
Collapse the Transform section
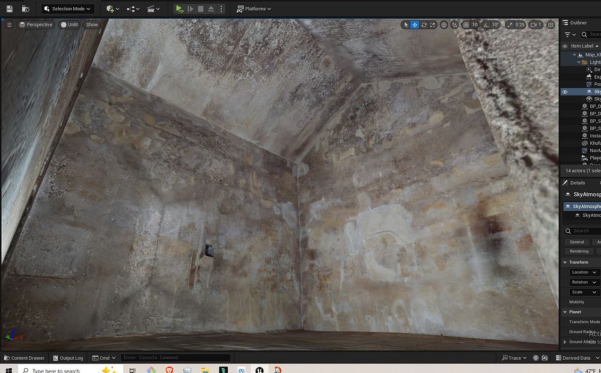[x=565, y=262]
